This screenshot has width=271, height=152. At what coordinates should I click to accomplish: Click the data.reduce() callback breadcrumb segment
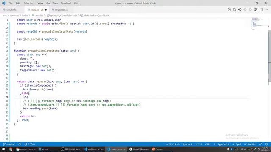[x=95, y=16]
